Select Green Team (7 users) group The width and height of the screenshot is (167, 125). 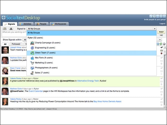point(92,53)
